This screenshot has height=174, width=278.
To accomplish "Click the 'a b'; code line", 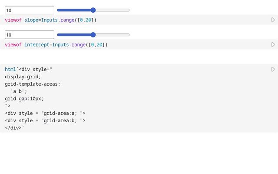I will click(19, 91).
